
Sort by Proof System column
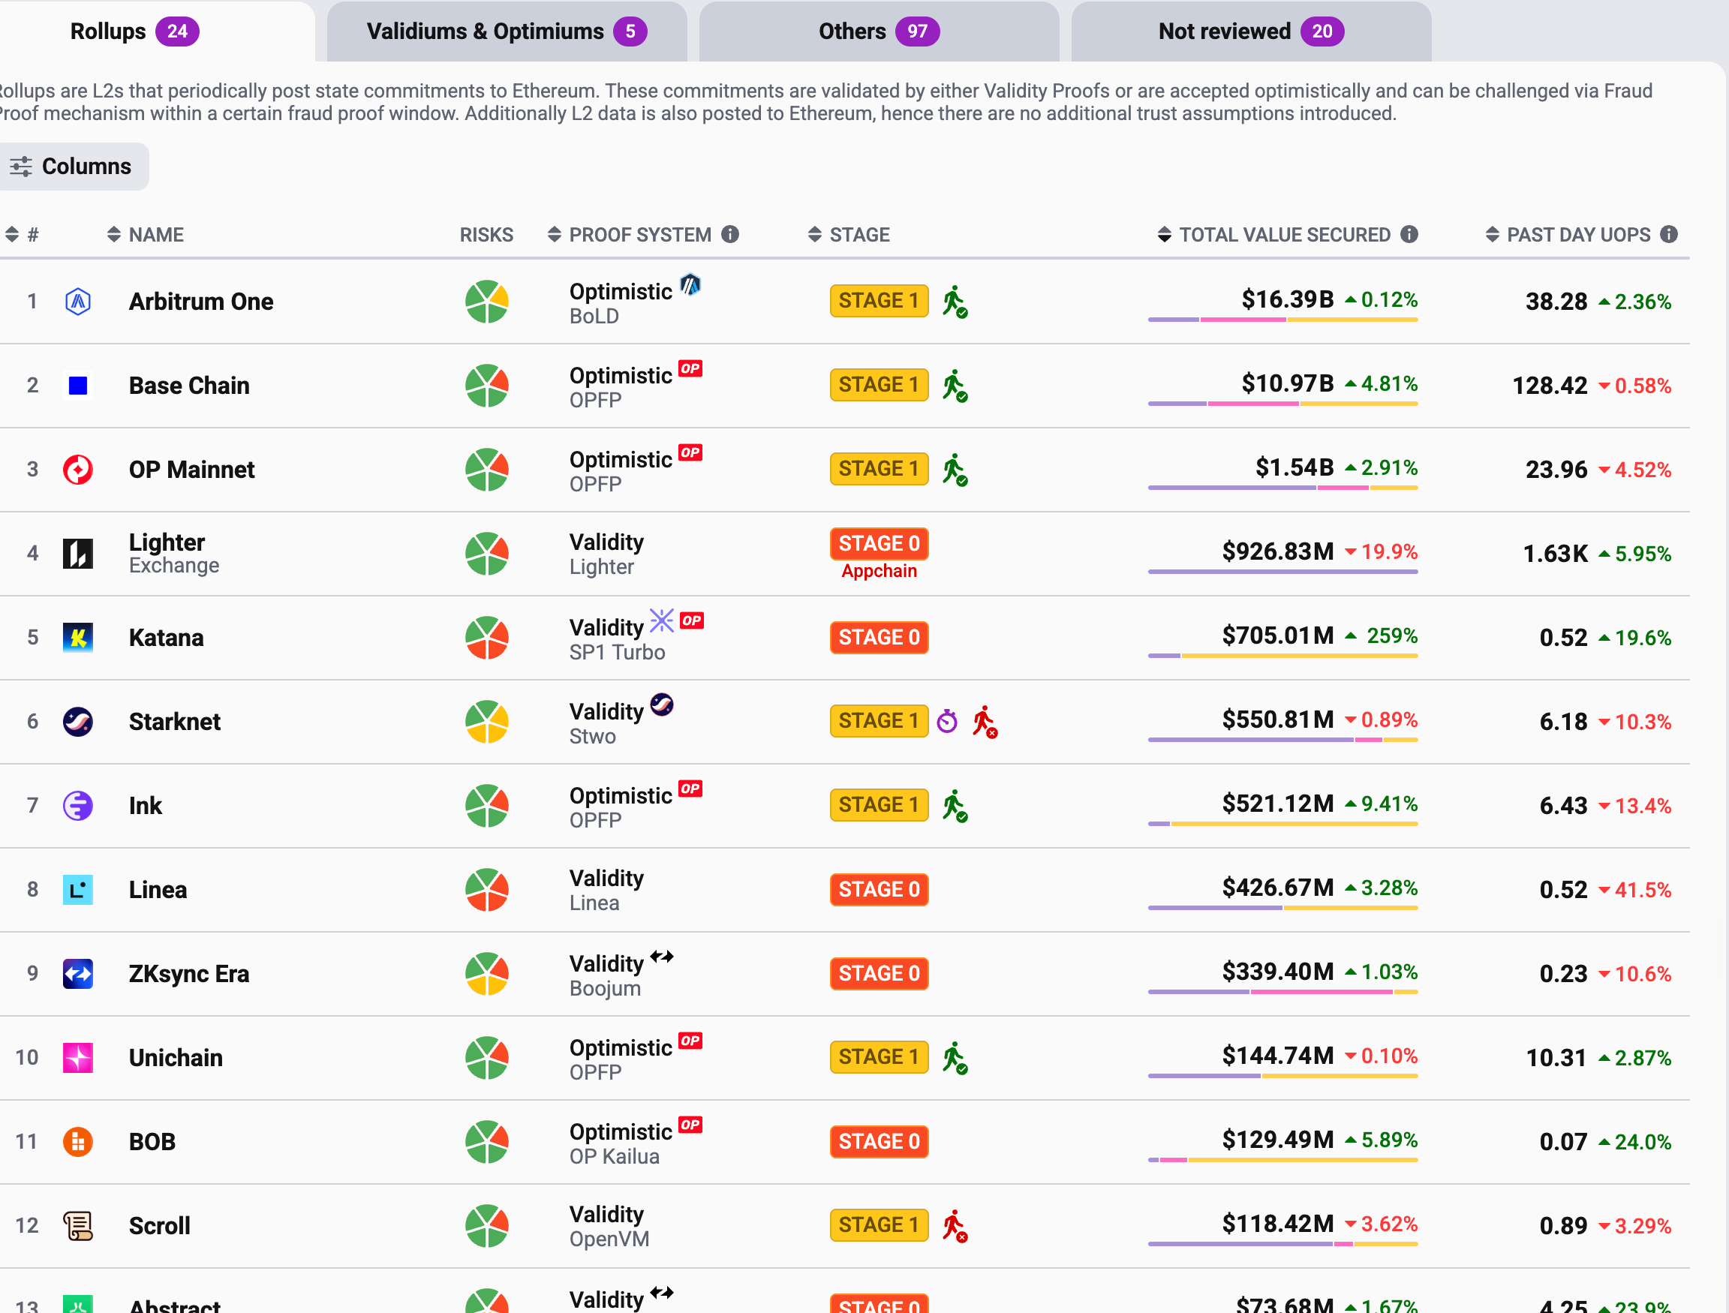click(x=630, y=234)
